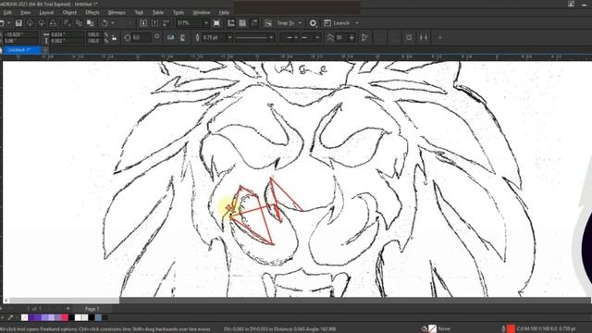The image size is (592, 333).
Task: Expand the Undo history dropdown arrow
Action: click(x=113, y=23)
